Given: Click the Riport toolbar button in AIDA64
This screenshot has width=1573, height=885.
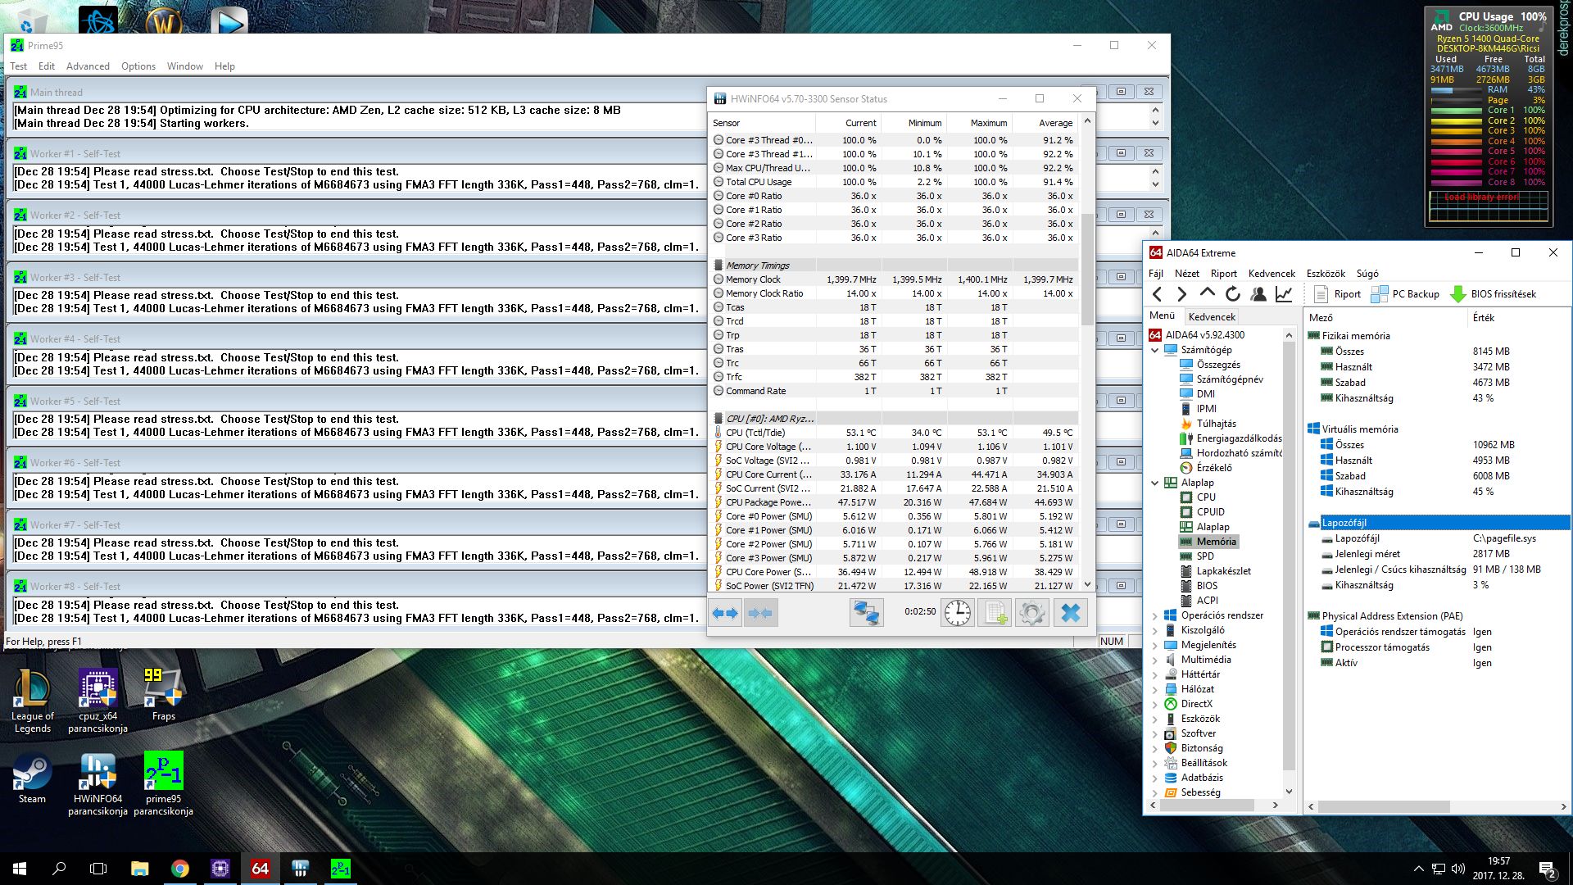Looking at the screenshot, I should click(1336, 294).
